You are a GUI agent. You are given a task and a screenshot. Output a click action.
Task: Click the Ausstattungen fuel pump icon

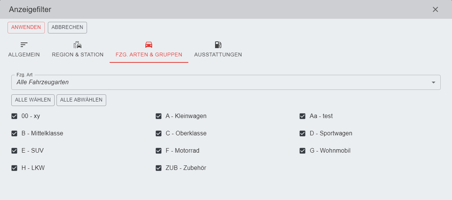coord(218,45)
